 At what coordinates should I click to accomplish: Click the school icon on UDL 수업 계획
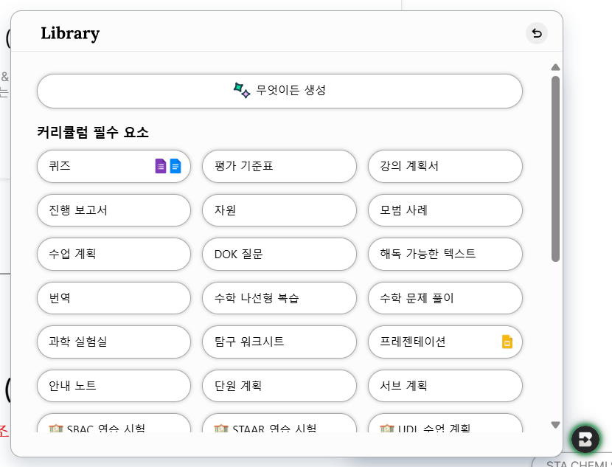[386, 428]
